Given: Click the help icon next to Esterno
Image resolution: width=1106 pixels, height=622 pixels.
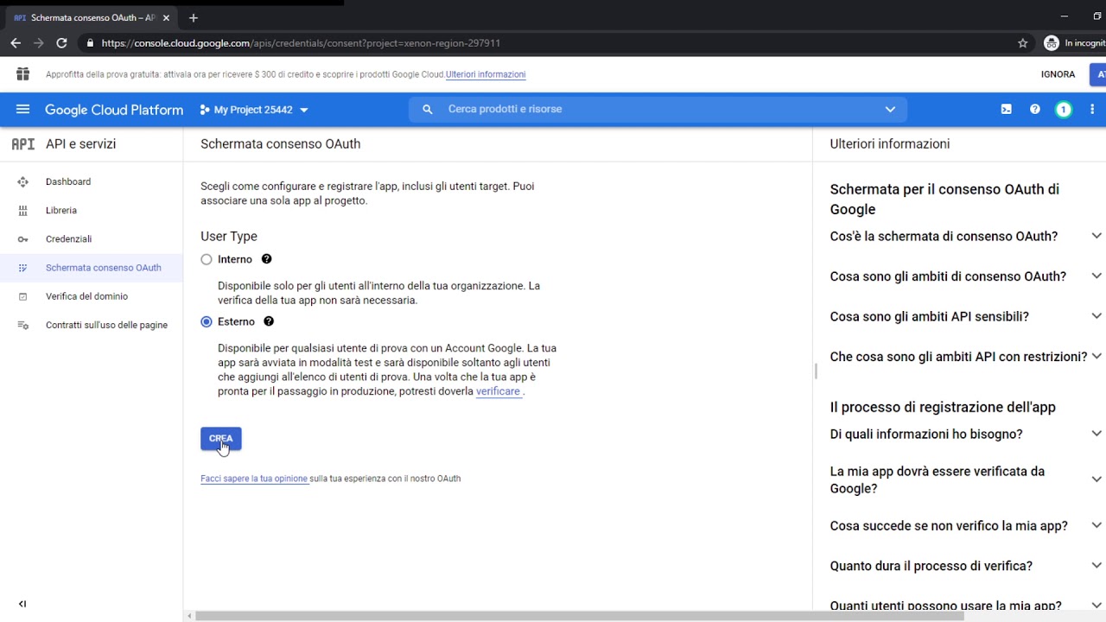Looking at the screenshot, I should pos(269,321).
